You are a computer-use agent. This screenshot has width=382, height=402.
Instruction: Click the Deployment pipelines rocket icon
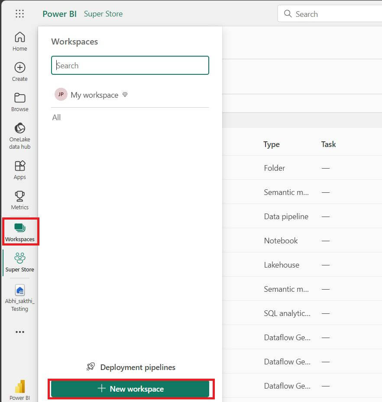tap(91, 367)
